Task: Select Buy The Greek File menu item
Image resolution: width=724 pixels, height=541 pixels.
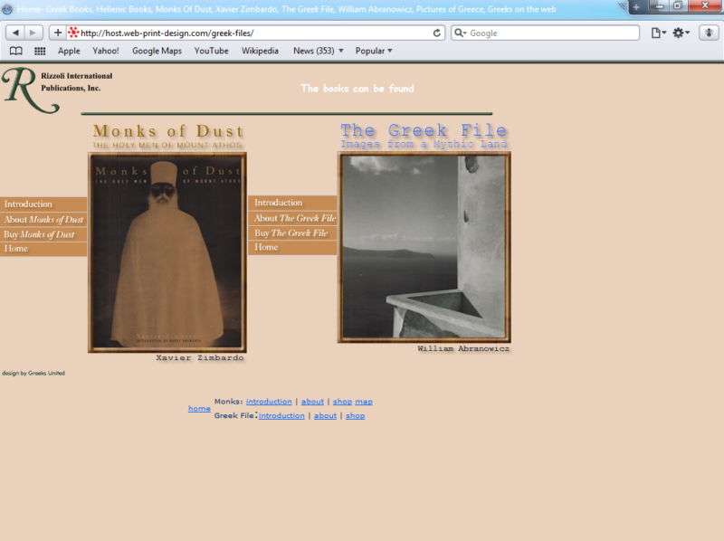Action: [x=292, y=233]
